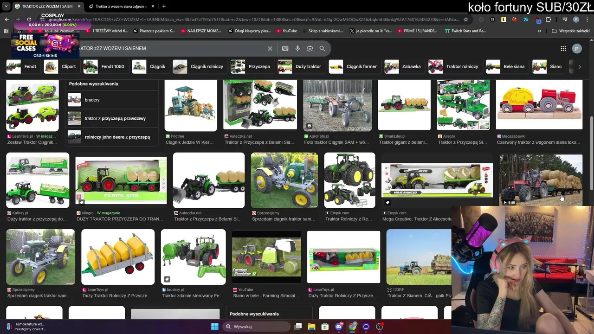This screenshot has width=594, height=334.
Task: Open the YouTube bookmark
Action: tap(286, 31)
